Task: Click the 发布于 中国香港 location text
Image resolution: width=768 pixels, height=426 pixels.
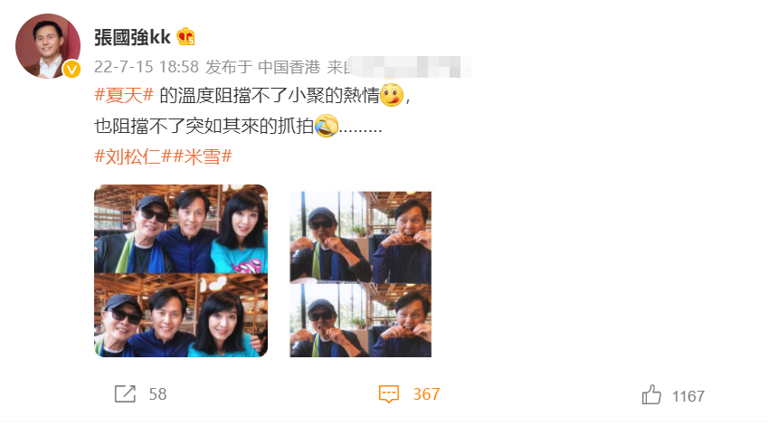Action: pos(262,67)
